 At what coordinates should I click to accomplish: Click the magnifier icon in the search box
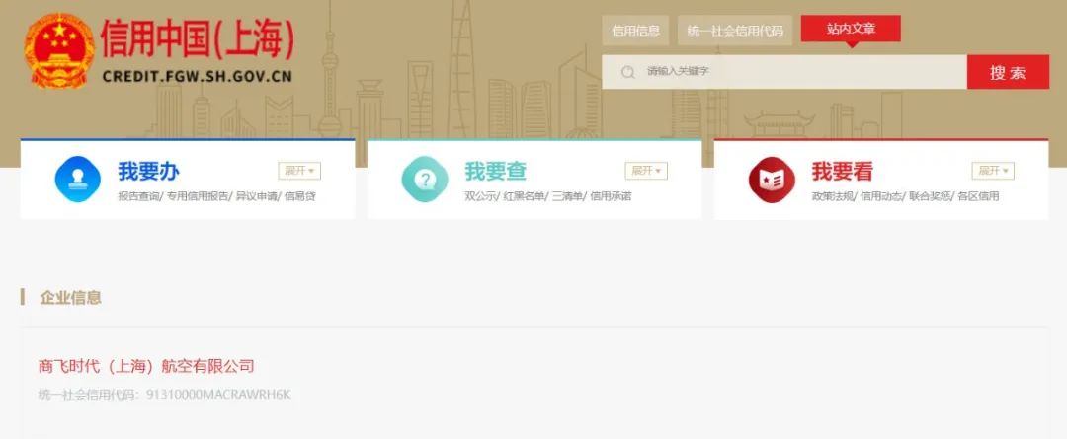point(628,72)
